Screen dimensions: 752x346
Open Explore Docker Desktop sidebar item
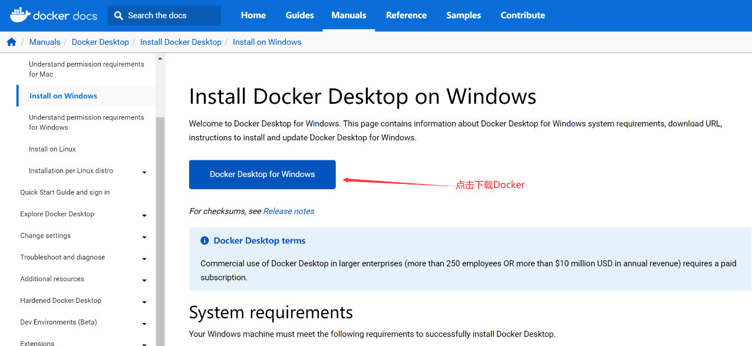point(57,214)
